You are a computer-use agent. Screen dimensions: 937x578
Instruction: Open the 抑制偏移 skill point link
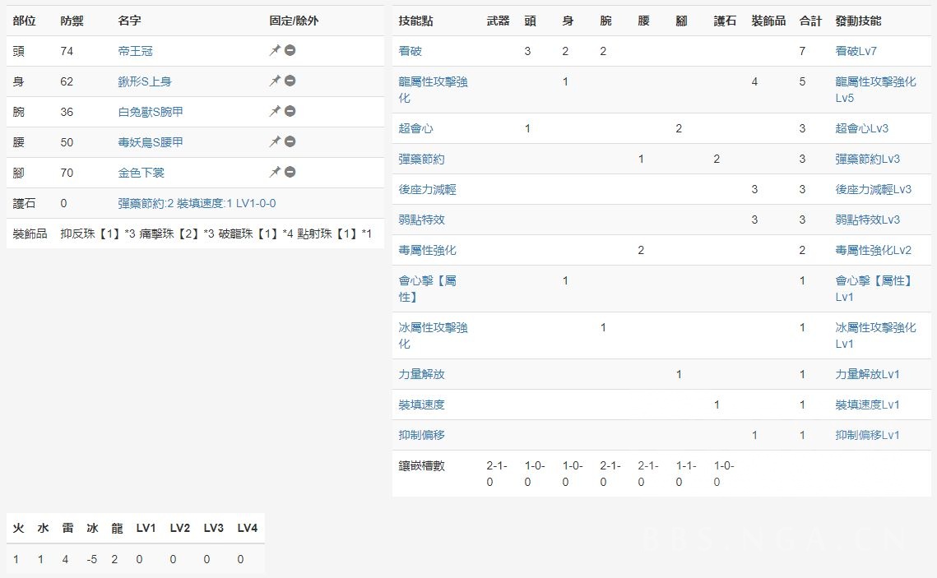421,435
